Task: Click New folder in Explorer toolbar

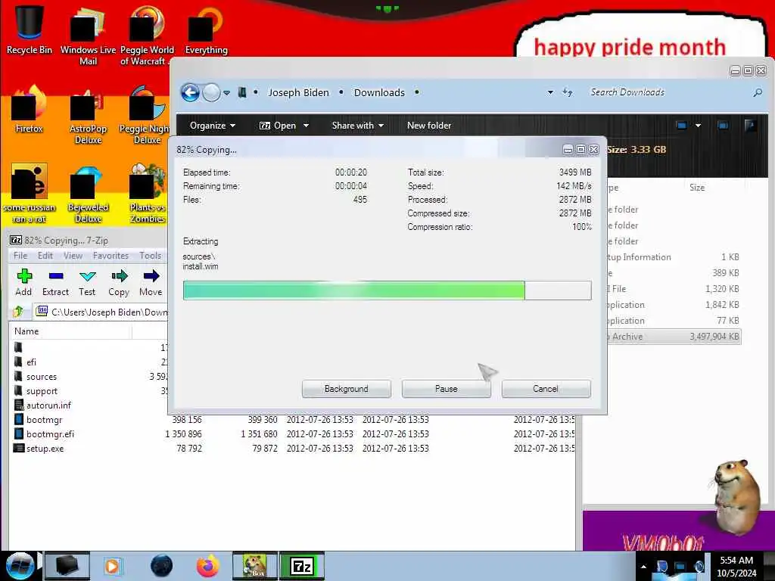Action: (429, 126)
